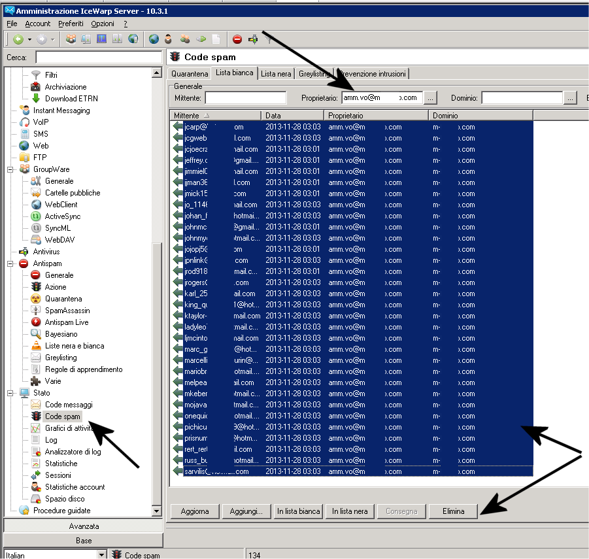
Task: Switch to the Lista nera tab
Action: 276,74
